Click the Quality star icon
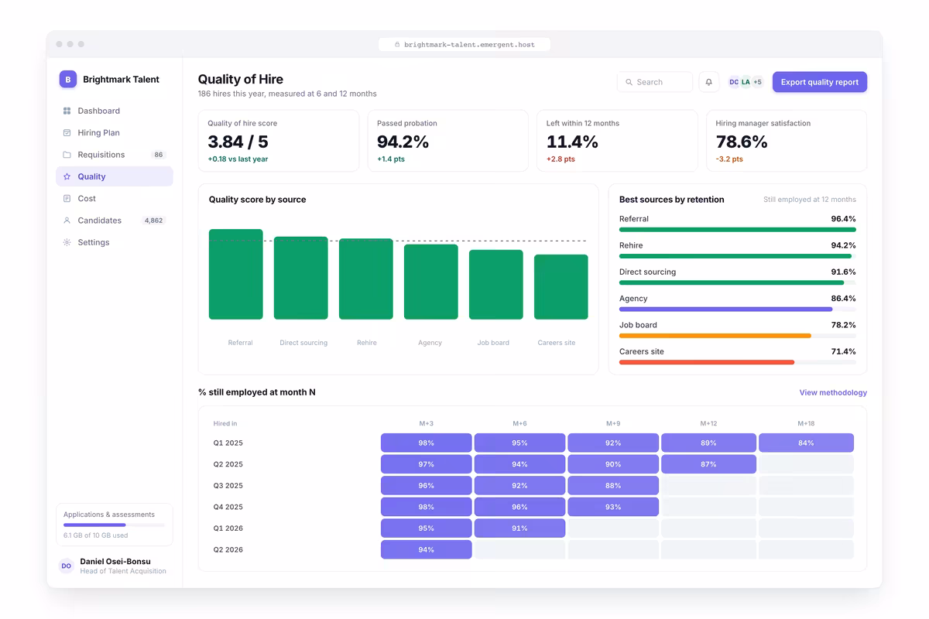Screen dimensions: 929x619 [67, 176]
